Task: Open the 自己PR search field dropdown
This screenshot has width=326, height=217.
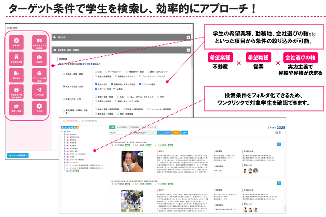Action: click(120, 133)
